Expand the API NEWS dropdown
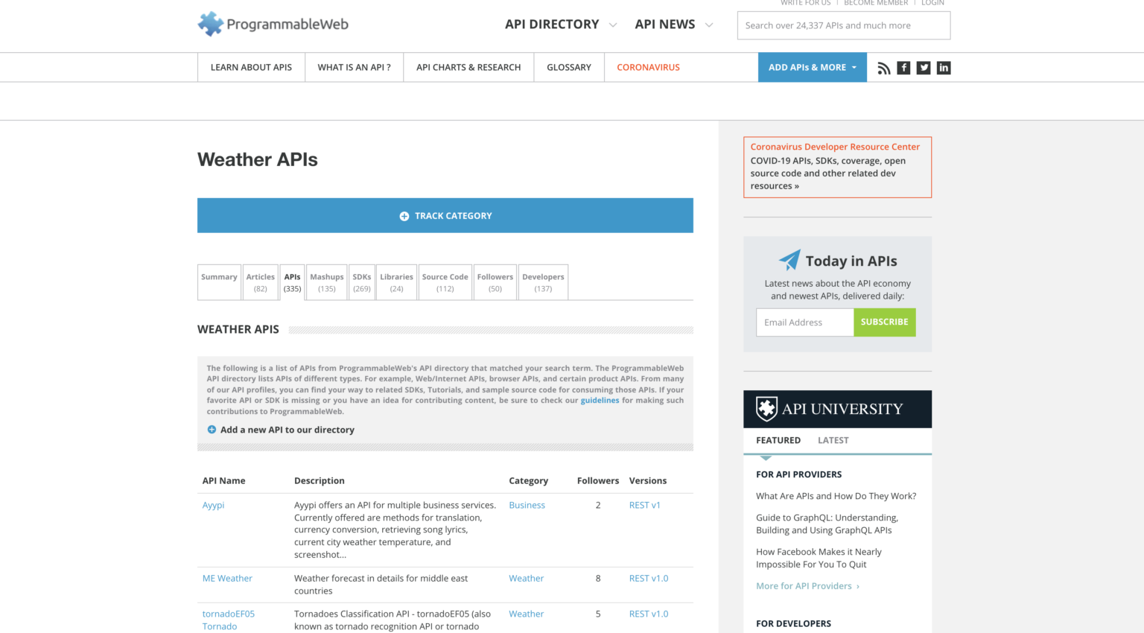The image size is (1144, 633). click(x=665, y=24)
